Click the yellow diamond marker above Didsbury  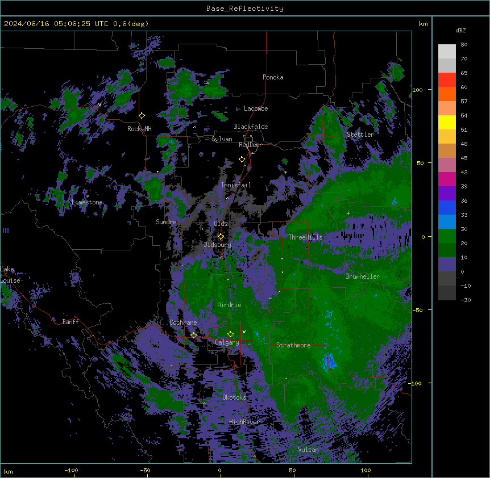[221, 237]
